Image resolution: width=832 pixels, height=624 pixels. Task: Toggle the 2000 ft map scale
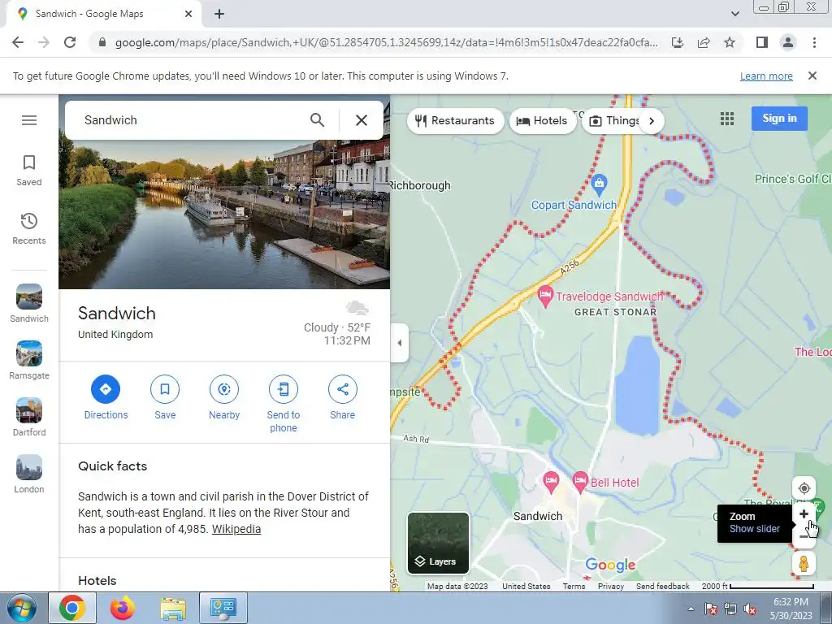[x=757, y=587]
